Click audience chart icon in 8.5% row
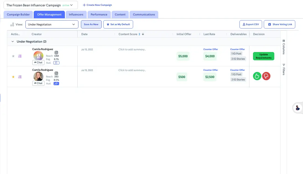The image size is (303, 174). [56, 84]
